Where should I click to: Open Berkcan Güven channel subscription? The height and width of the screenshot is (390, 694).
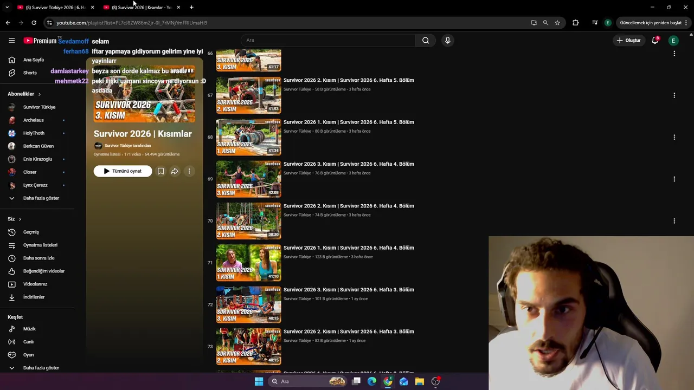click(37, 146)
